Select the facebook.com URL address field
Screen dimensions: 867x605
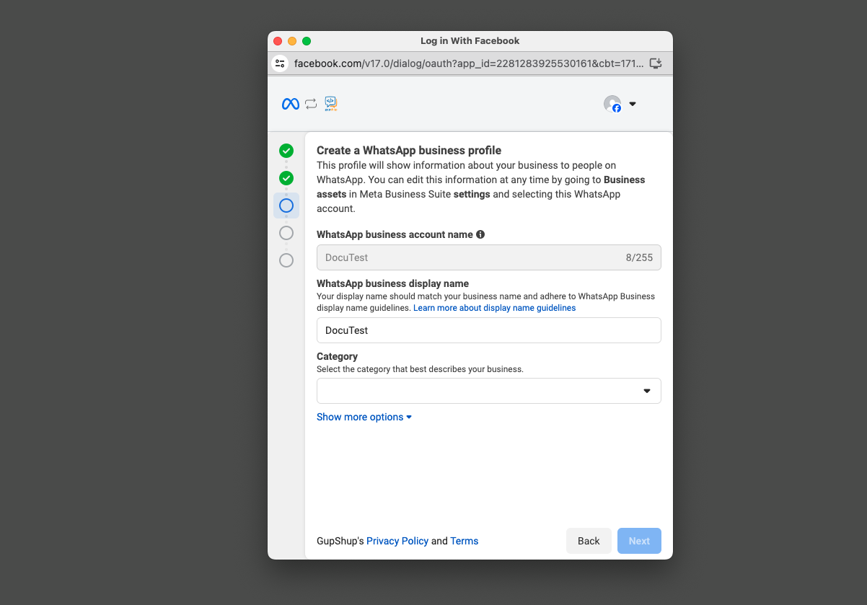coord(469,63)
